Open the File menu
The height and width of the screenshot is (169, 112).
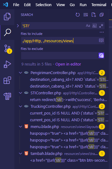[16, 5]
